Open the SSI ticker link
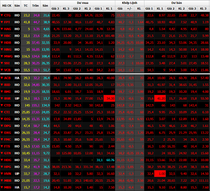 point(7,63)
